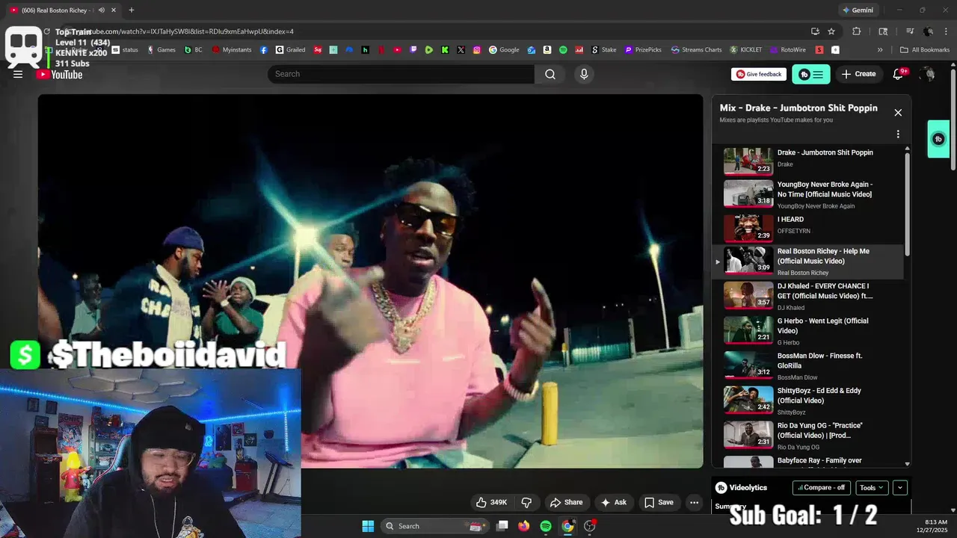This screenshot has height=538, width=957.
Task: Click the Give feedback button
Action: click(759, 74)
